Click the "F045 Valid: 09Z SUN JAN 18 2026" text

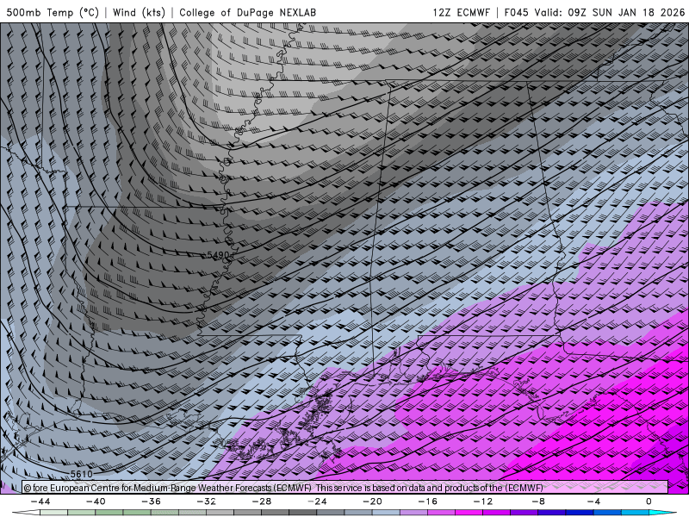(594, 12)
